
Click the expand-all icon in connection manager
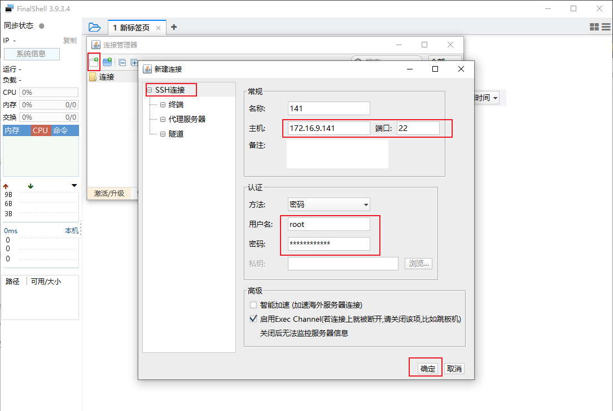pyautogui.click(x=134, y=62)
